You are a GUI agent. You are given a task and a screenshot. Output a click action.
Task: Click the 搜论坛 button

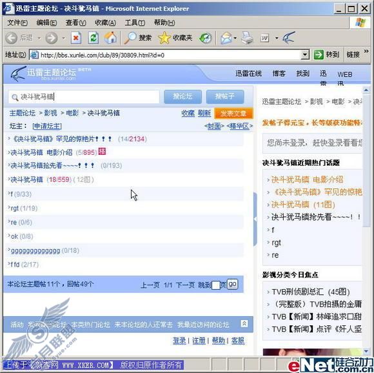click(x=182, y=97)
